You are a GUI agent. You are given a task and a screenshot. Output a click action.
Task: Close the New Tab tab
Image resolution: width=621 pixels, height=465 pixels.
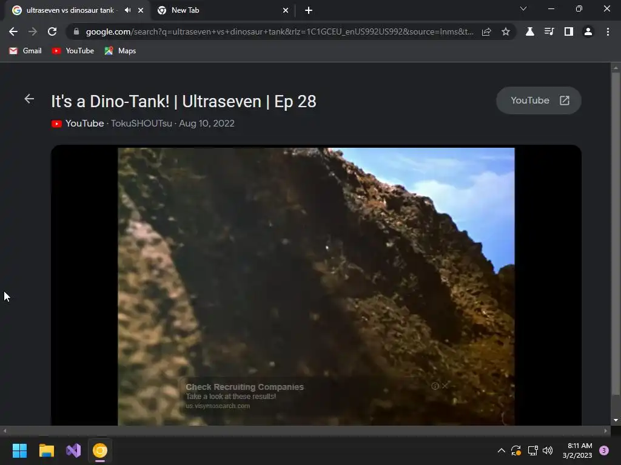(x=286, y=10)
